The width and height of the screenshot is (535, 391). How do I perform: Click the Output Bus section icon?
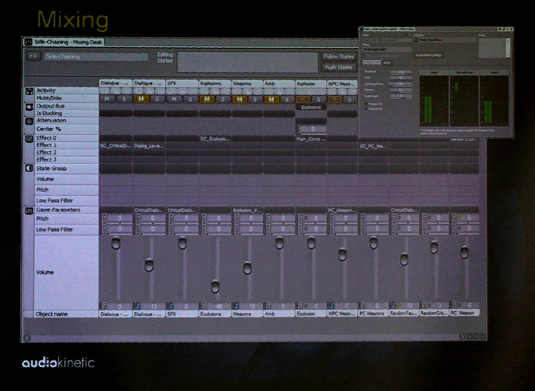[x=28, y=107]
